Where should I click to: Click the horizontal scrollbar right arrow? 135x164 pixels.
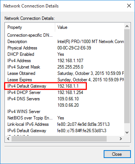click(121, 139)
